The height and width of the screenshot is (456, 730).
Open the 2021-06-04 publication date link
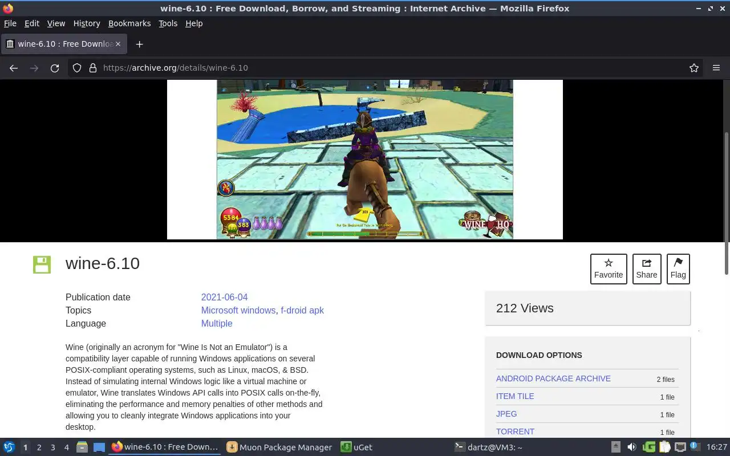tap(224, 297)
